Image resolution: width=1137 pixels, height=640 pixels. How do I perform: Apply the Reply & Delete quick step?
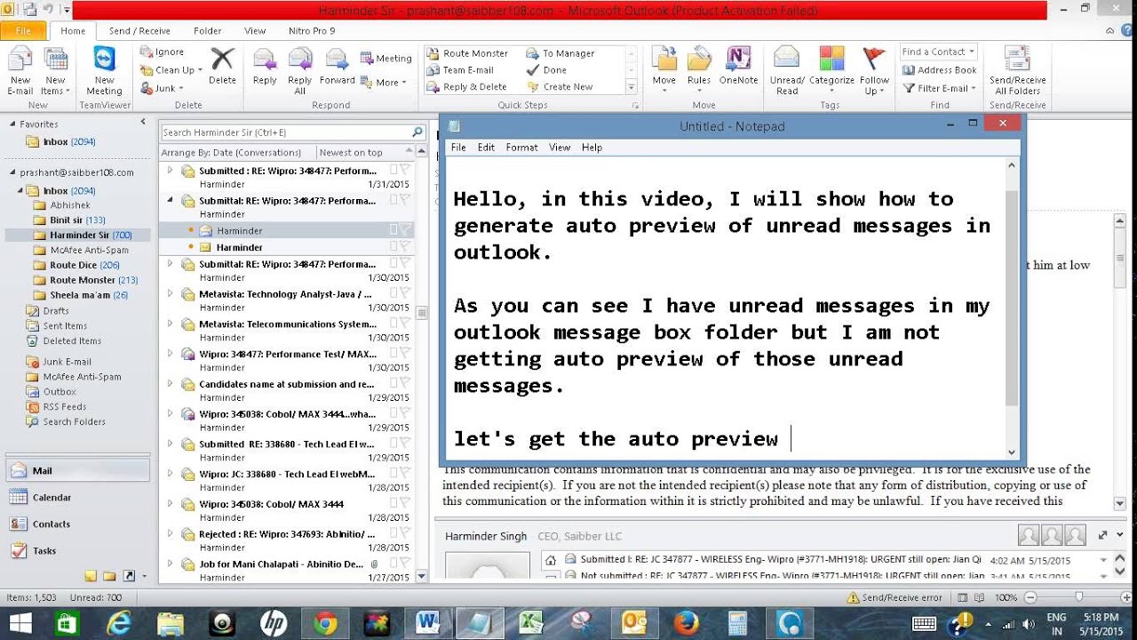467,87
